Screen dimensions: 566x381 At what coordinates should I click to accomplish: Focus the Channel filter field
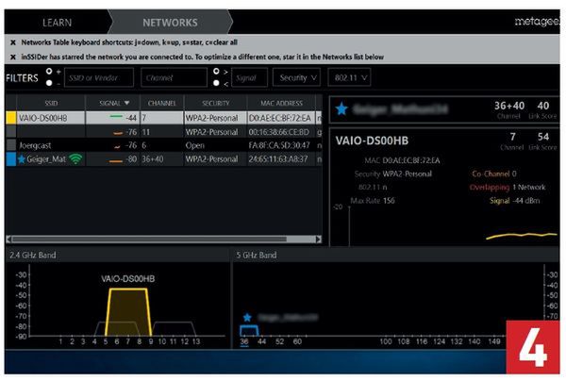pos(174,77)
